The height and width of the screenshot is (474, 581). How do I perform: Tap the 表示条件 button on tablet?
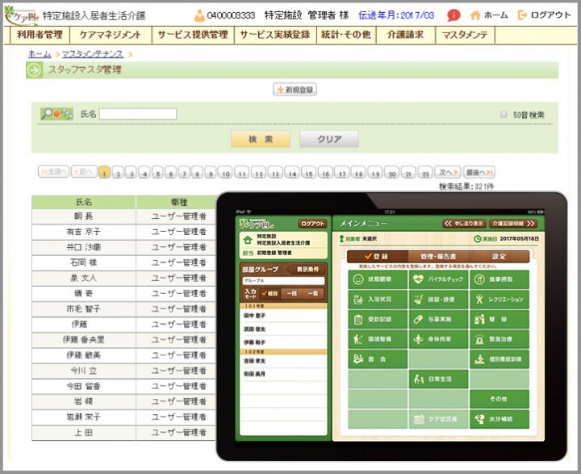307,269
